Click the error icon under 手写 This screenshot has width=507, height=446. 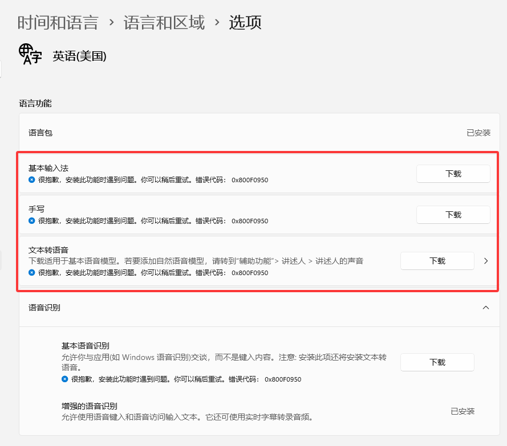(32, 221)
